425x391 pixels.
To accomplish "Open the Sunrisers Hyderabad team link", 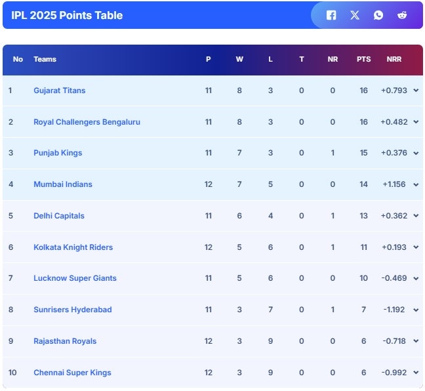I will coord(73,310).
